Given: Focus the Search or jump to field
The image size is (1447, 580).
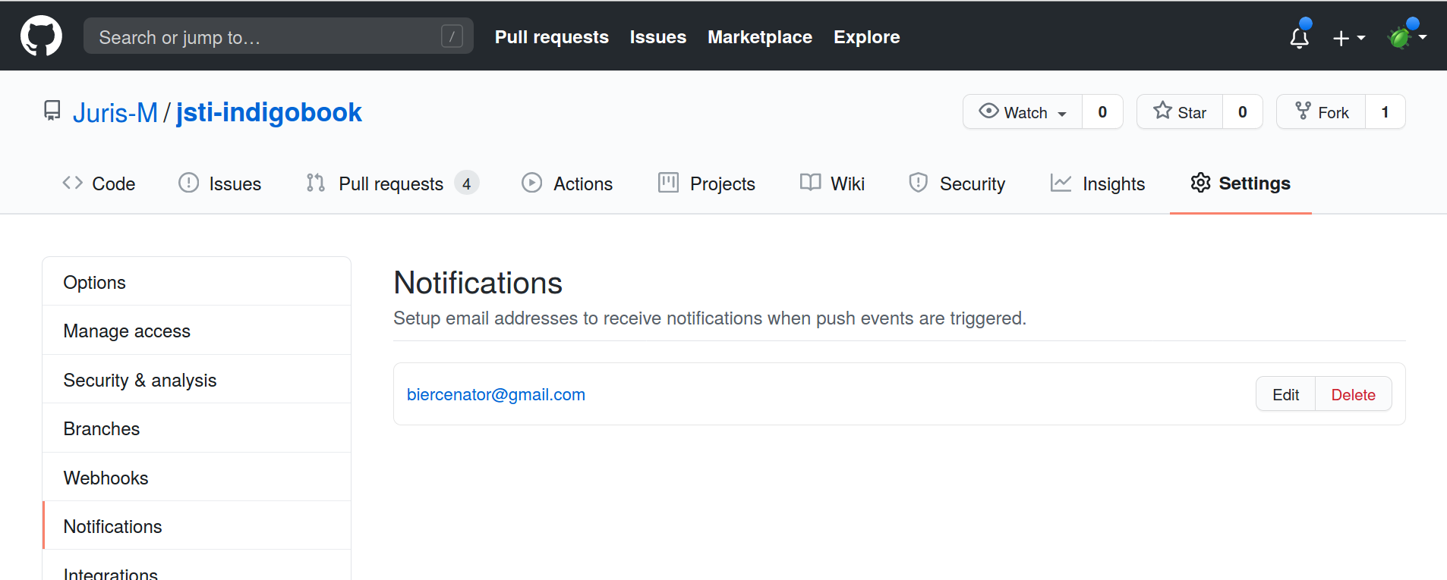Looking at the screenshot, I should pyautogui.click(x=278, y=36).
